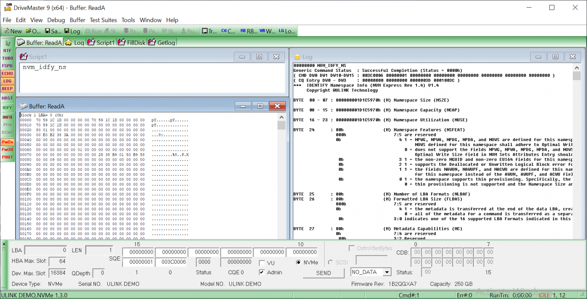The height and width of the screenshot is (299, 587).
Task: Open the Debug menu
Action: tap(56, 20)
